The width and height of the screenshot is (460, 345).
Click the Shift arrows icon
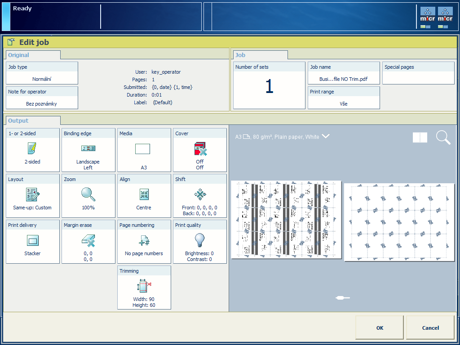(199, 194)
